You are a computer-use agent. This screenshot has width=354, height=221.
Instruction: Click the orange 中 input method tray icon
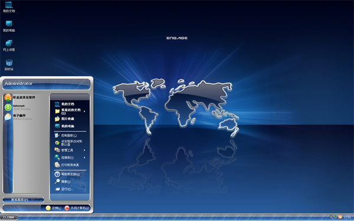[x=340, y=217]
